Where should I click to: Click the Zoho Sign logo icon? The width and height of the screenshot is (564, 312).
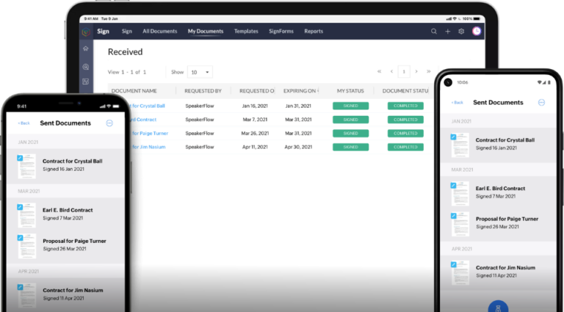coord(86,32)
